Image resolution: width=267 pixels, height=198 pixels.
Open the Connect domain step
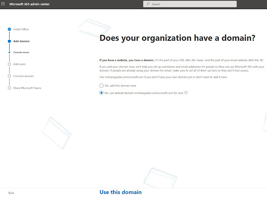[23, 76]
